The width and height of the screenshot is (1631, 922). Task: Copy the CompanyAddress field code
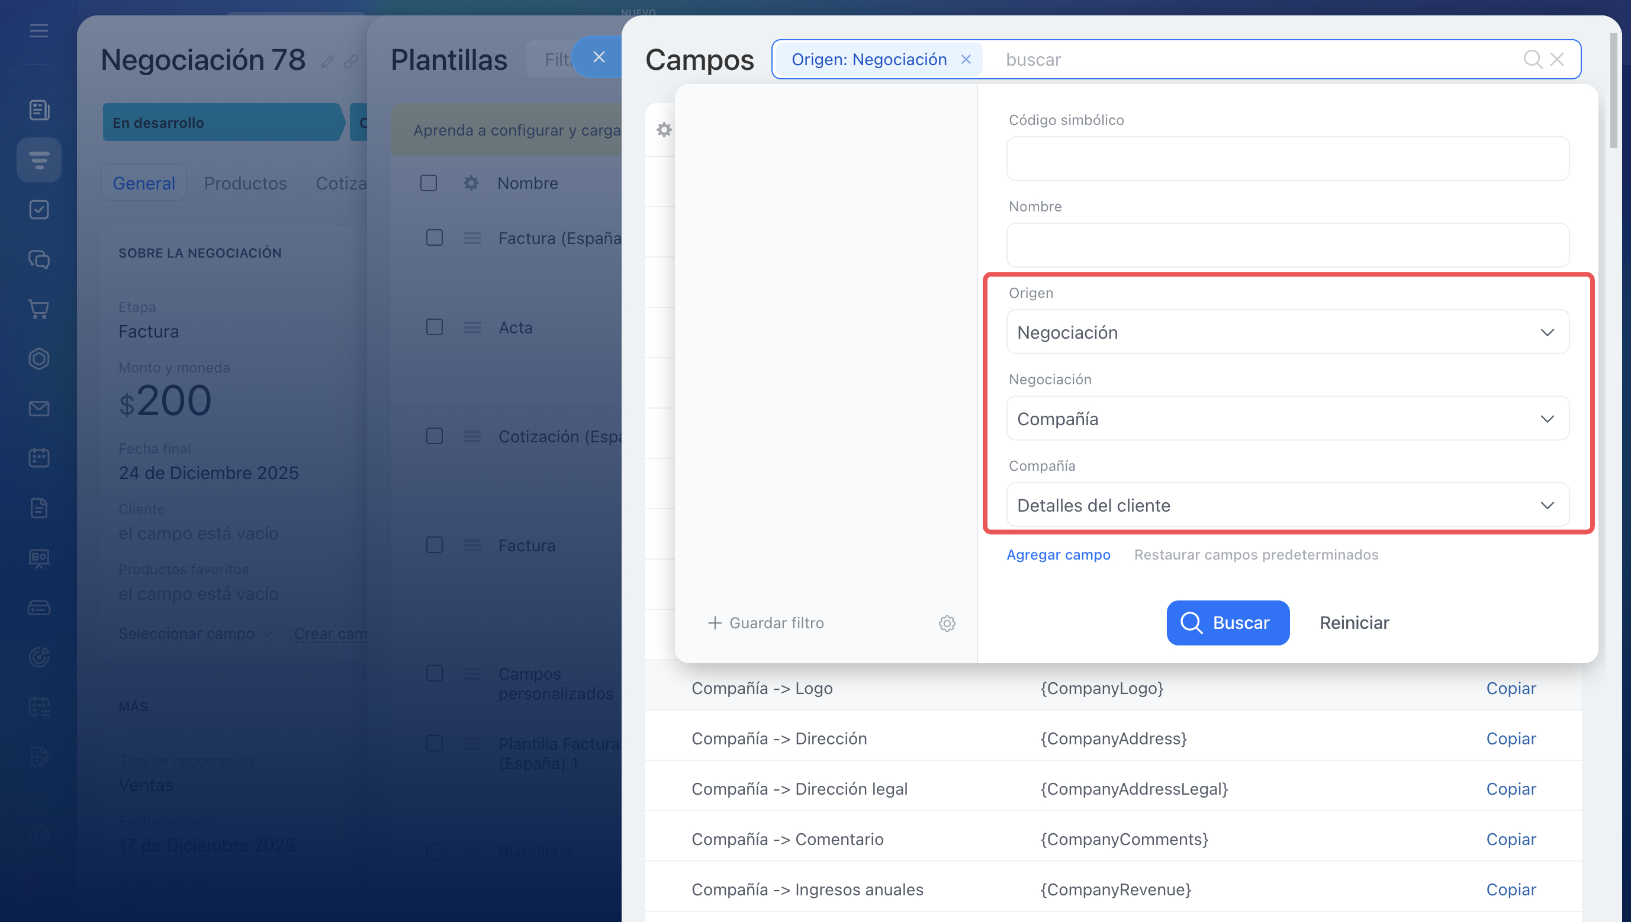1511,738
